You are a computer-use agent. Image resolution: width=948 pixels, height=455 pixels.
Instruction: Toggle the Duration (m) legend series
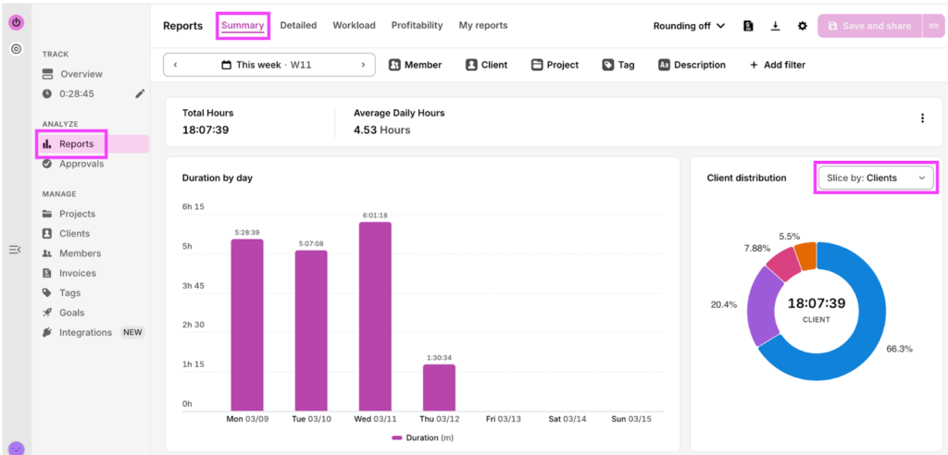[421, 437]
